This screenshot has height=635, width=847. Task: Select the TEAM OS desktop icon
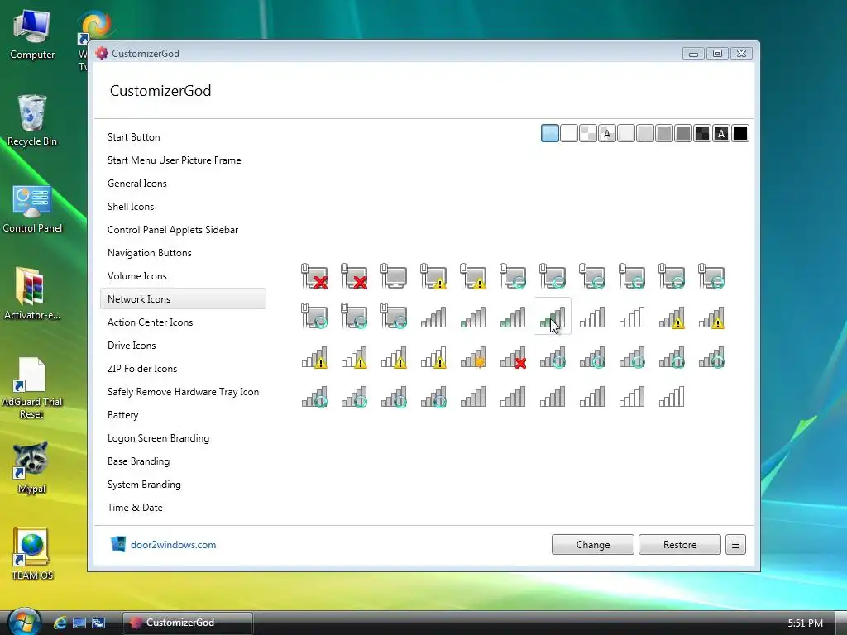tap(32, 554)
